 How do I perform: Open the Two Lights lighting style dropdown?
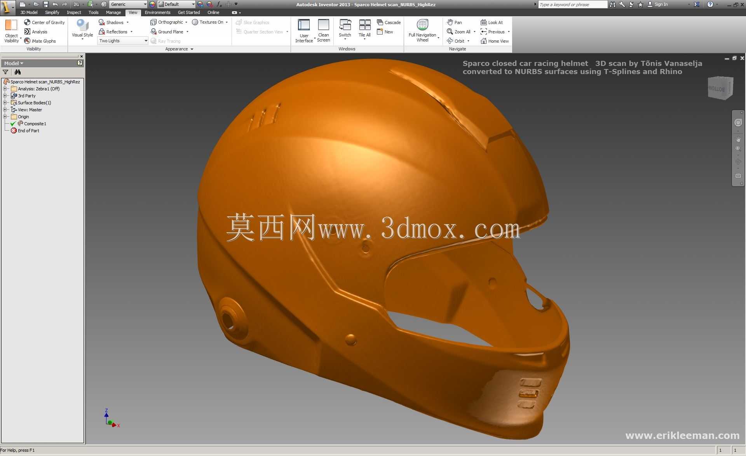pyautogui.click(x=123, y=41)
